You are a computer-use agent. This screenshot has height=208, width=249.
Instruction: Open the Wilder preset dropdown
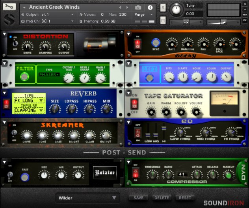click(x=87, y=198)
